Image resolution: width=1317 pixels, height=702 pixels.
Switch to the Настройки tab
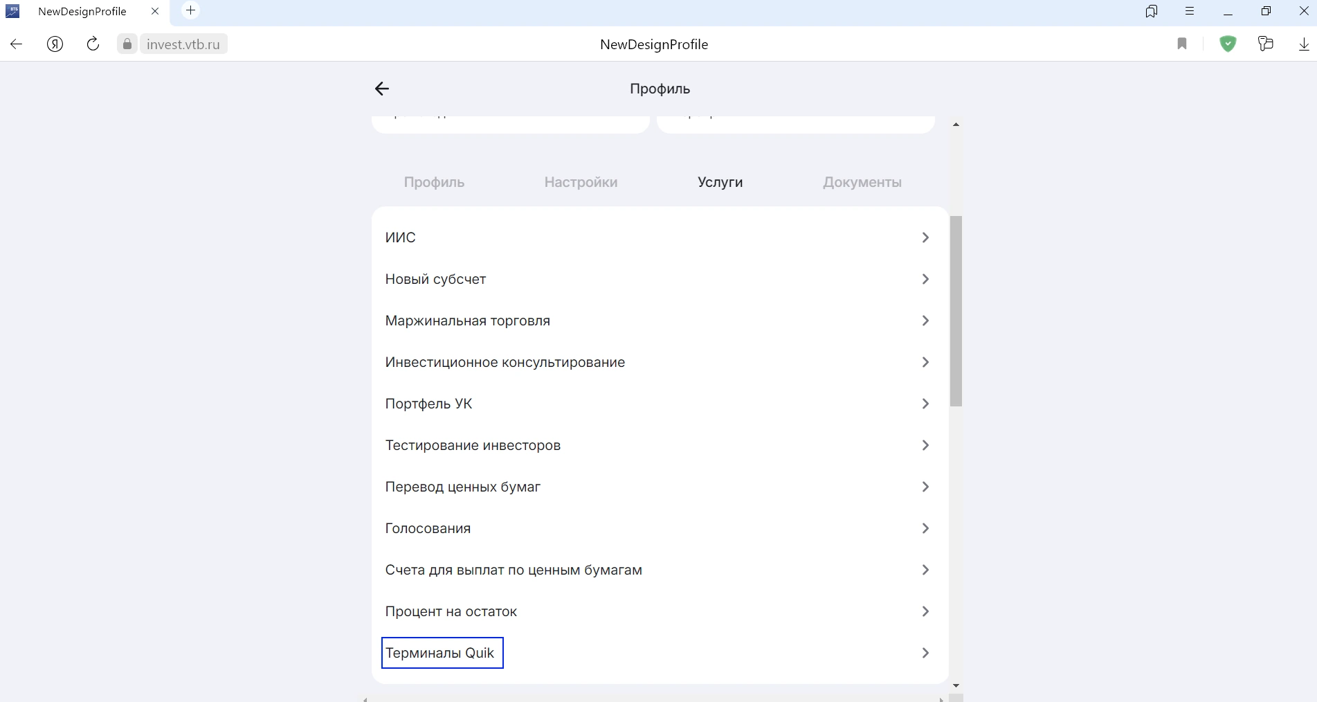click(581, 182)
